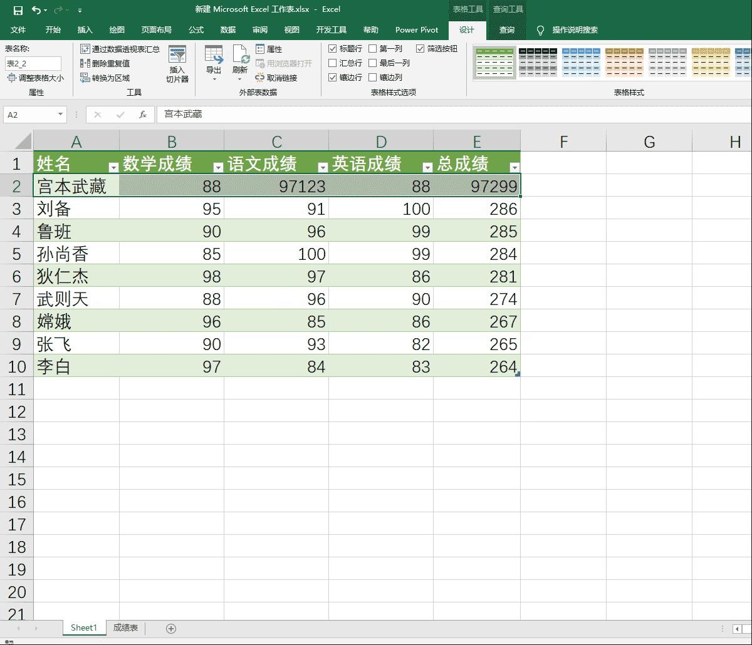The width and height of the screenshot is (752, 645).
Task: Click 转换为区域 convert to range
Action: (x=105, y=78)
